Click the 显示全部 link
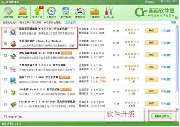180x127 pixels. [70, 22]
